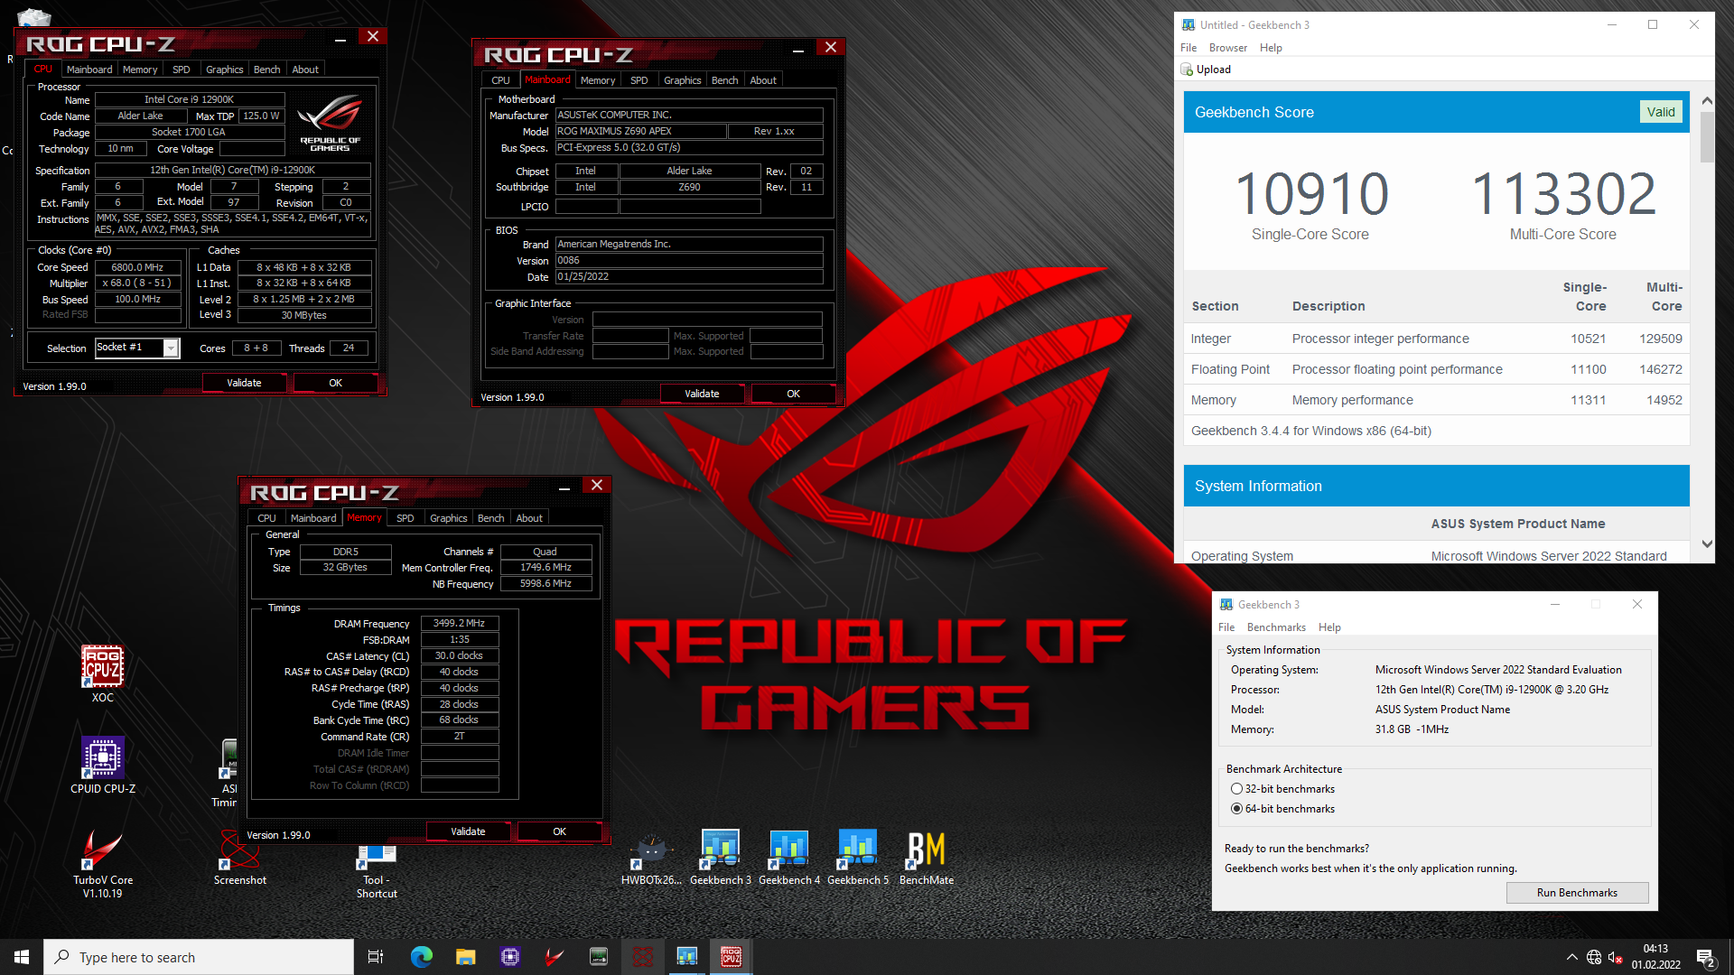Screen dimensions: 1734x975
Task: Switch to Mainboard tab in CPU window
Action: pos(89,70)
